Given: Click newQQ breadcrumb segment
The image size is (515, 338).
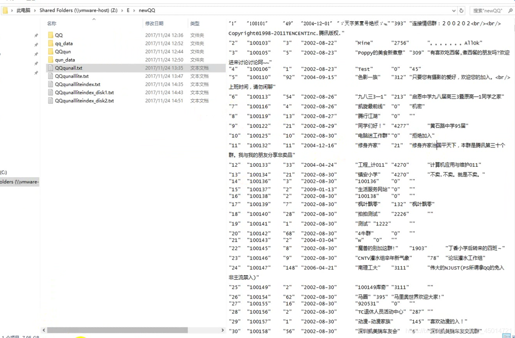Looking at the screenshot, I should coord(147,11).
